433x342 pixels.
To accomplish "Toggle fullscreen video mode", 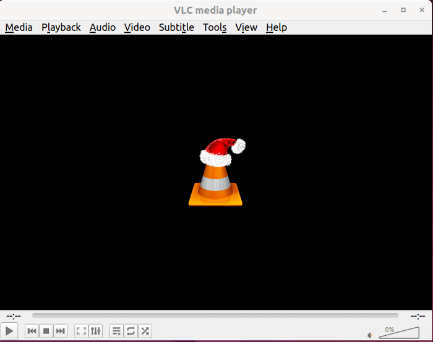I will click(x=81, y=331).
